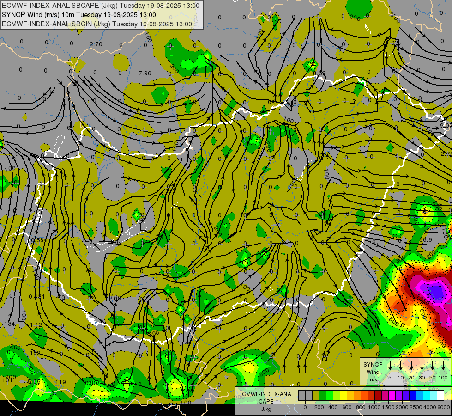This screenshot has height=416, width=452.
Task: Click the SBCAPE title line in header box
Action: pos(101,6)
